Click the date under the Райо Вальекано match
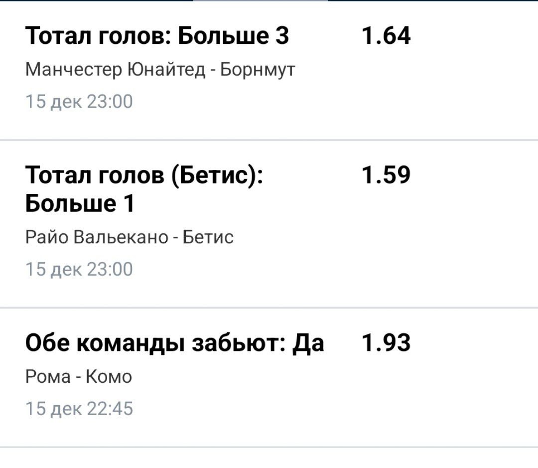The image size is (538, 468). 79,270
